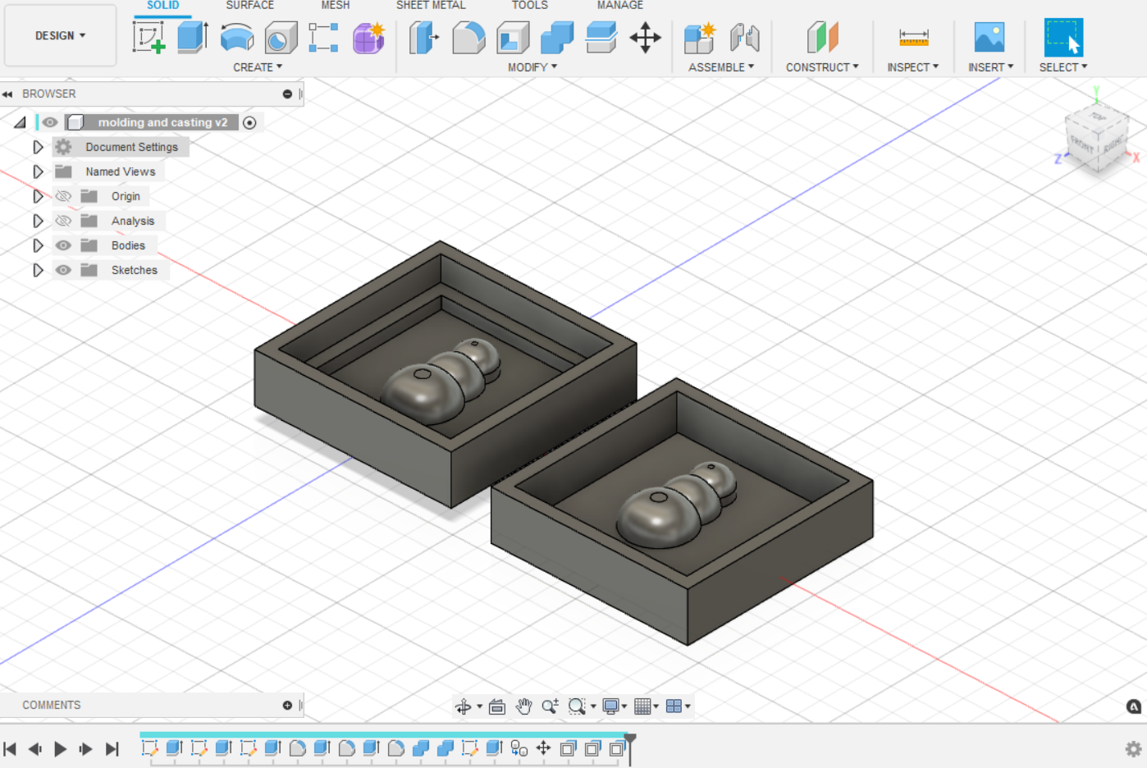
Task: Expand the Analysis folder node
Action: (38, 221)
